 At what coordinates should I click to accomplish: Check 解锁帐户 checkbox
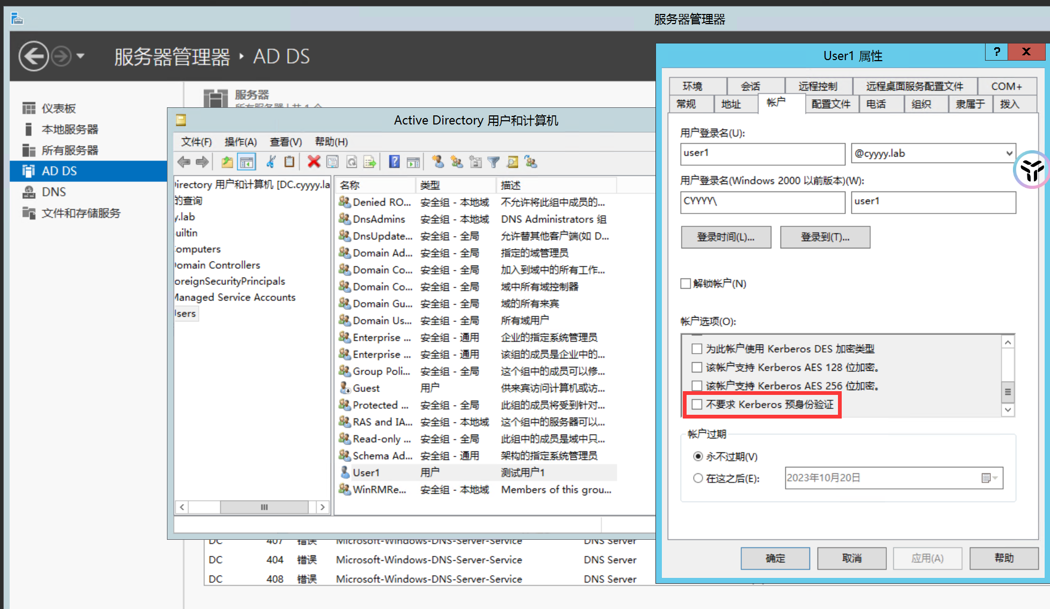(686, 283)
